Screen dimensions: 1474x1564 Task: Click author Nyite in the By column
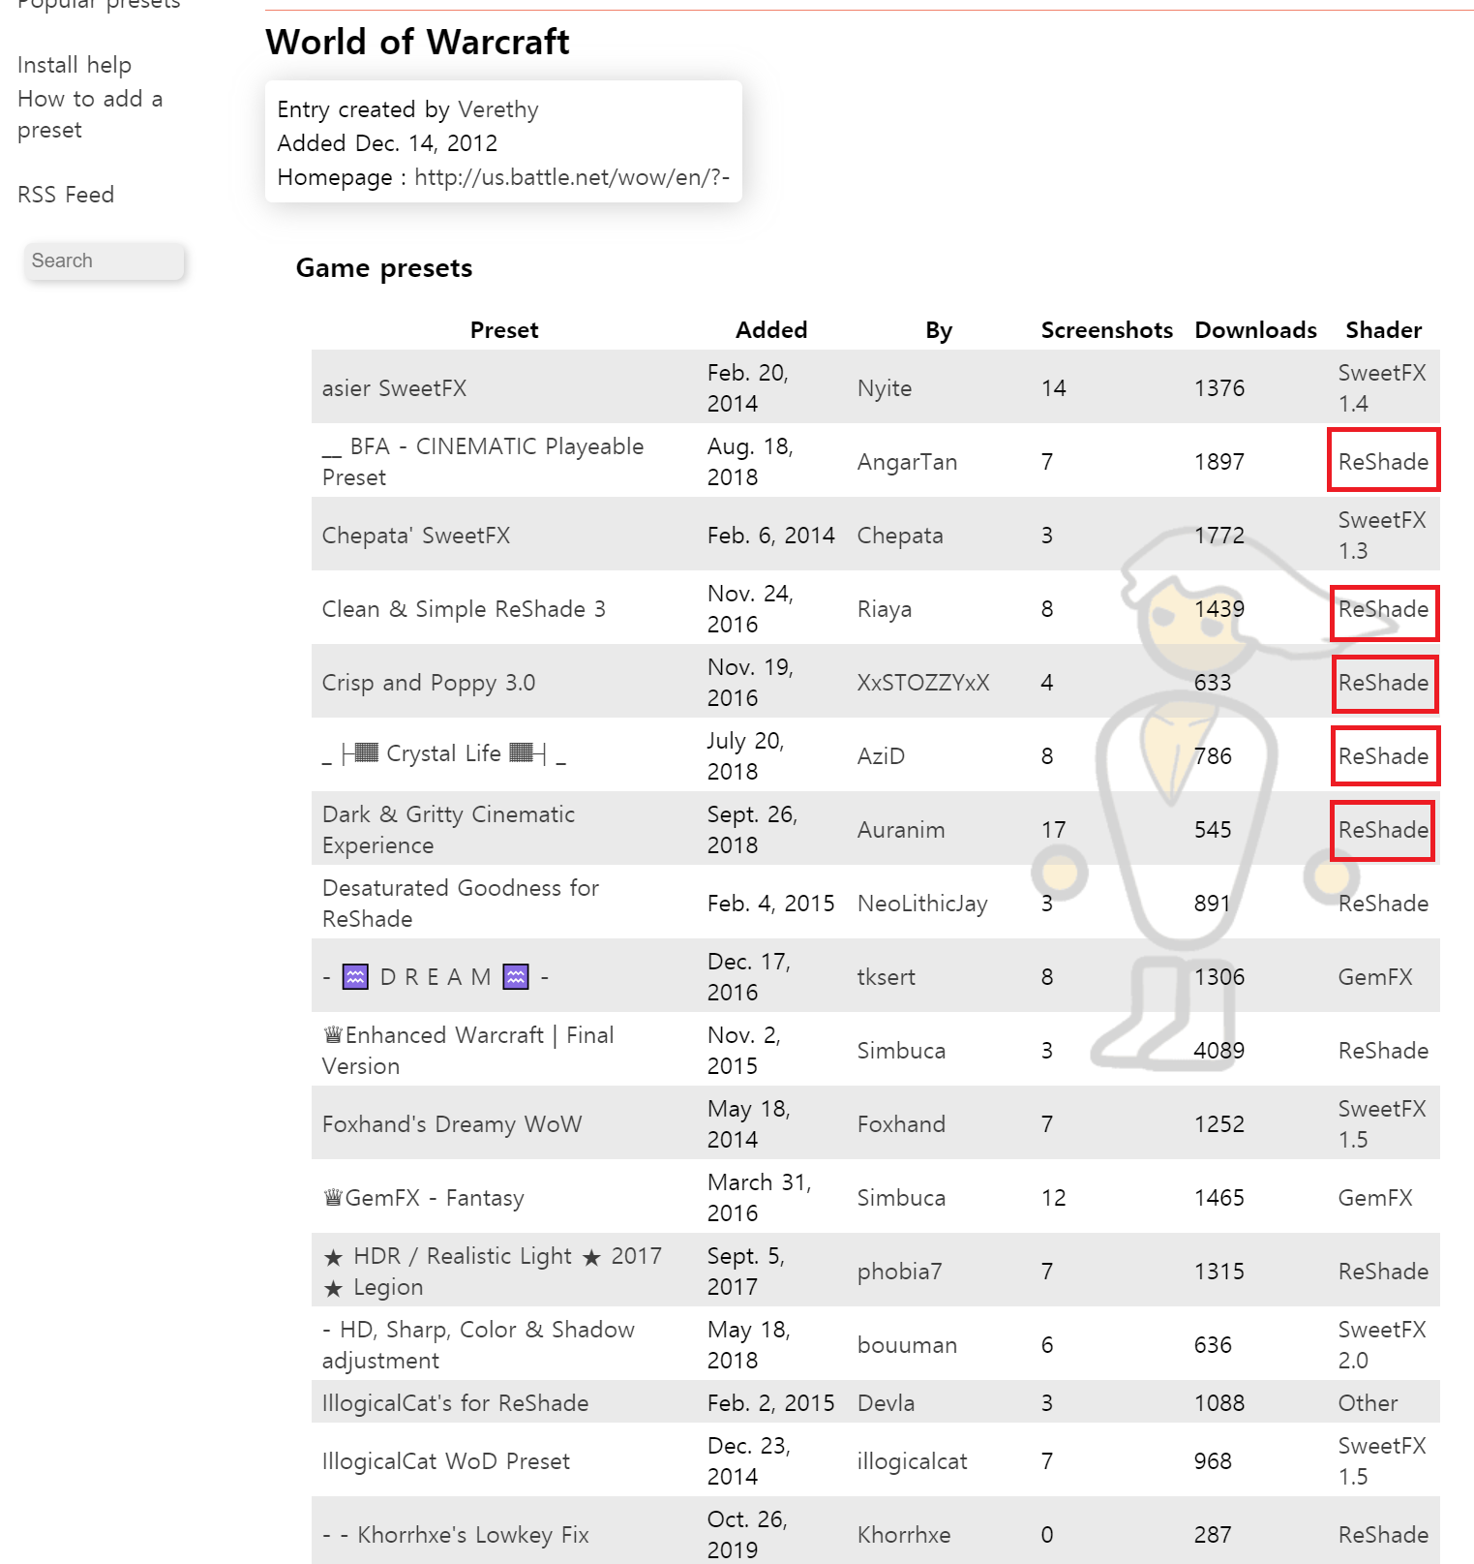(885, 388)
